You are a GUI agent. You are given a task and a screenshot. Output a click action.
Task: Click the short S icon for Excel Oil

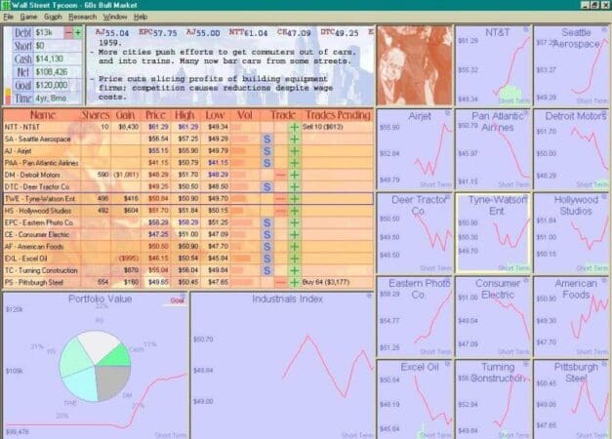[266, 257]
